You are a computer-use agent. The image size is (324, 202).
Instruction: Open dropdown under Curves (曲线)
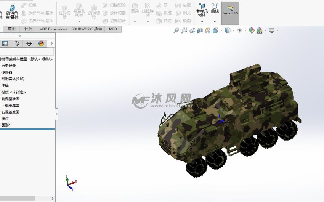coord(215,22)
